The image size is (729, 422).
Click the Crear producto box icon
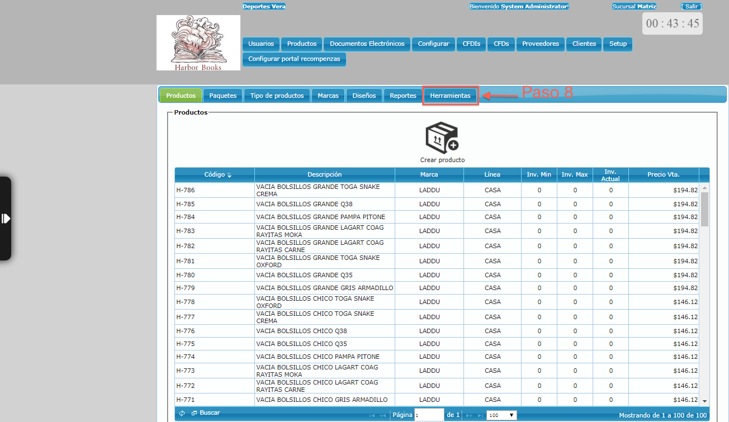point(442,138)
